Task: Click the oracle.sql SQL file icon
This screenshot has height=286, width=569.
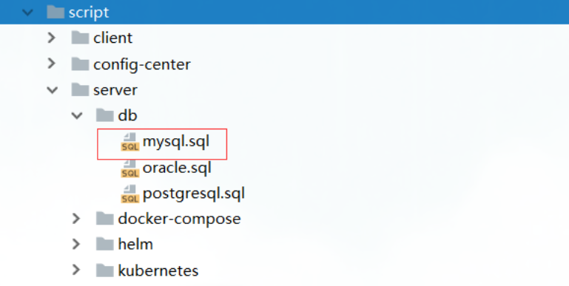Action: pos(130,168)
